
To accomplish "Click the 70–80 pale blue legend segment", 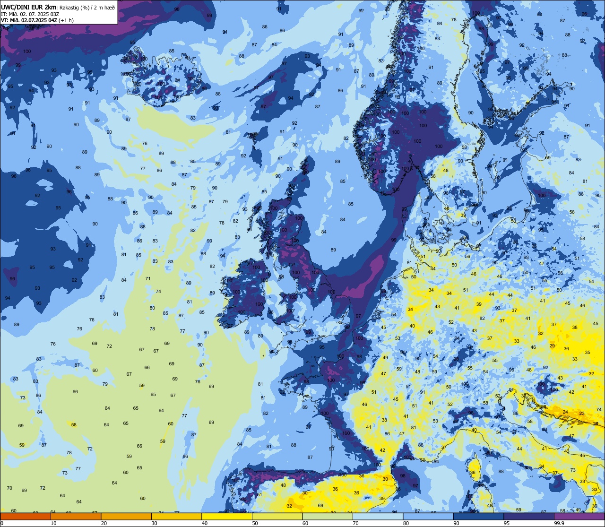I will [x=378, y=517].
